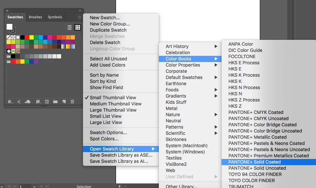Select the red swatch in top row
The image size is (316, 188).
(27, 38)
